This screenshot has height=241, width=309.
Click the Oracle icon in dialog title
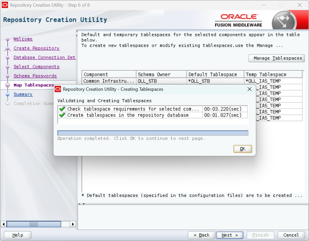pyautogui.click(x=58, y=89)
